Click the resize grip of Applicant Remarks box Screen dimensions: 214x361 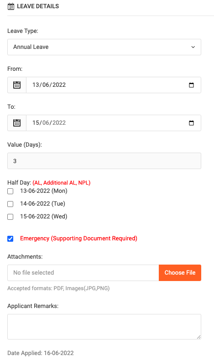199,337
